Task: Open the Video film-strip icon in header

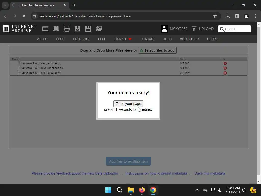Action: (67, 29)
